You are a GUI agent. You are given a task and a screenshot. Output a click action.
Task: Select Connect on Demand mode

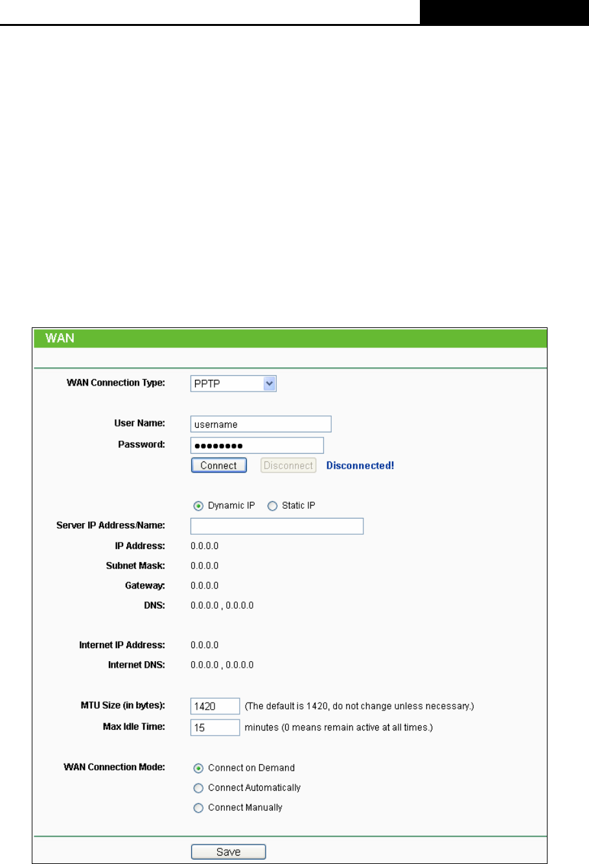[198, 768]
